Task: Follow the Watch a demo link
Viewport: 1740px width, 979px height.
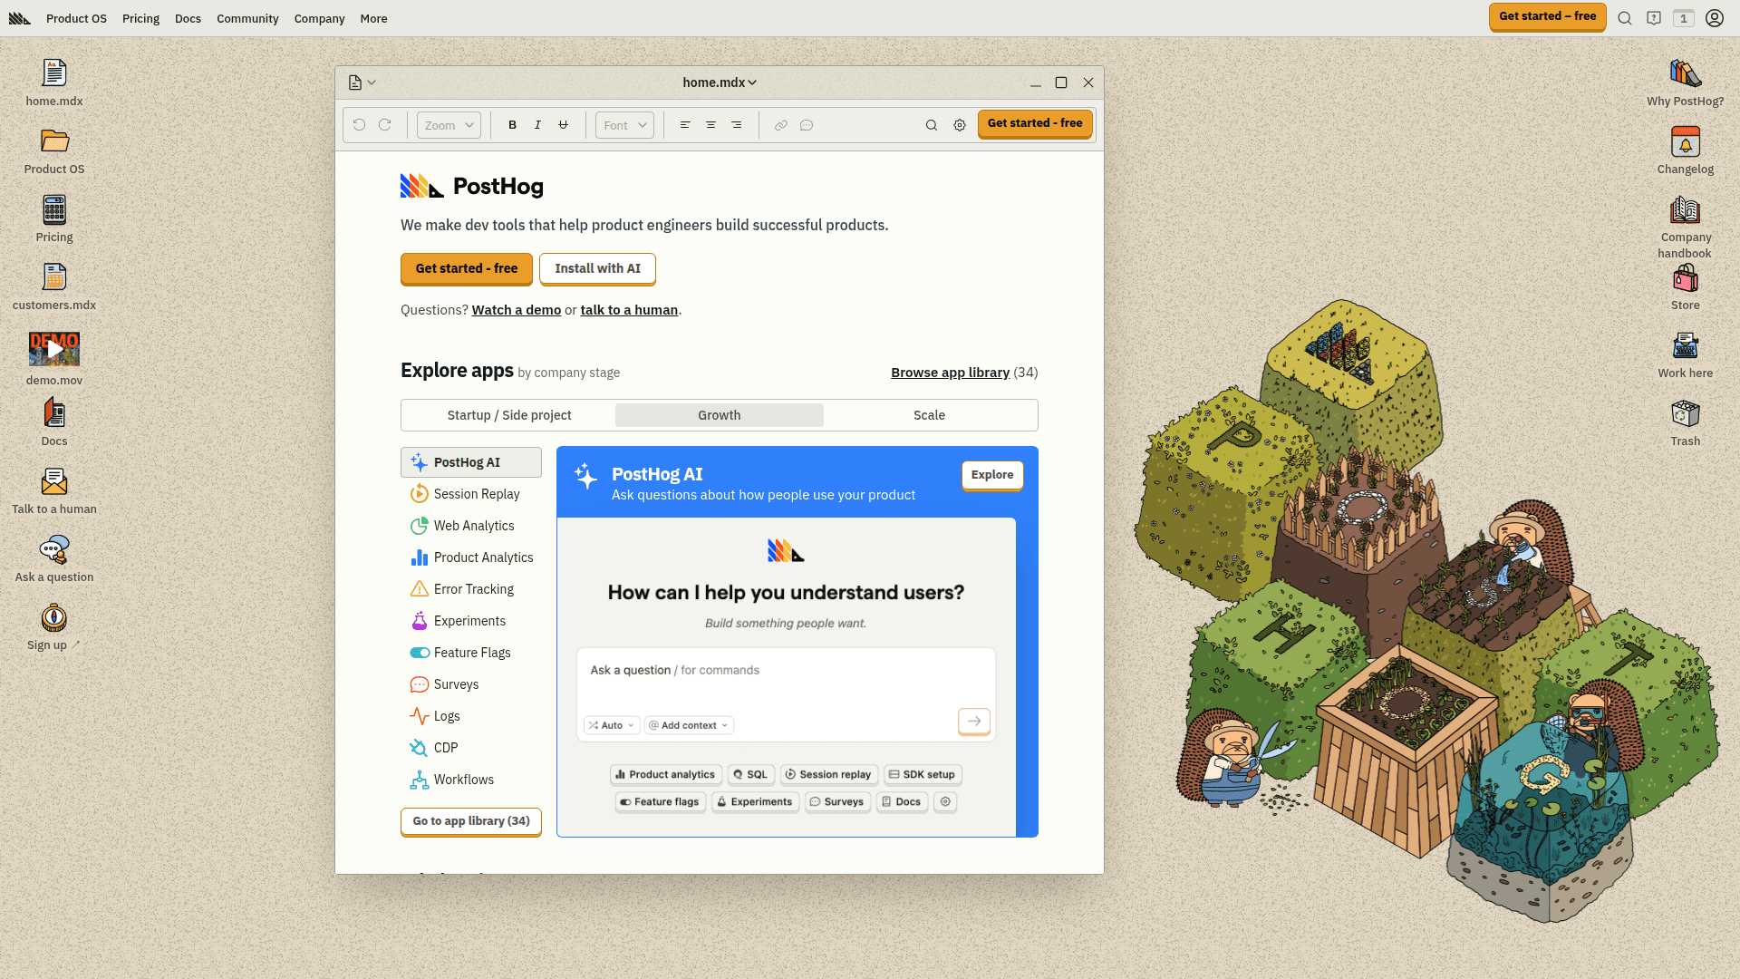Action: point(516,310)
